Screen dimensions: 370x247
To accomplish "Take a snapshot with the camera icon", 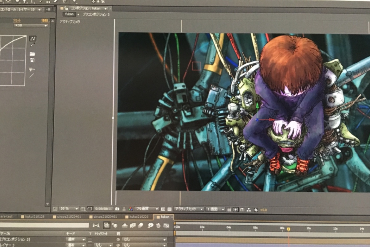I will click(117, 209).
